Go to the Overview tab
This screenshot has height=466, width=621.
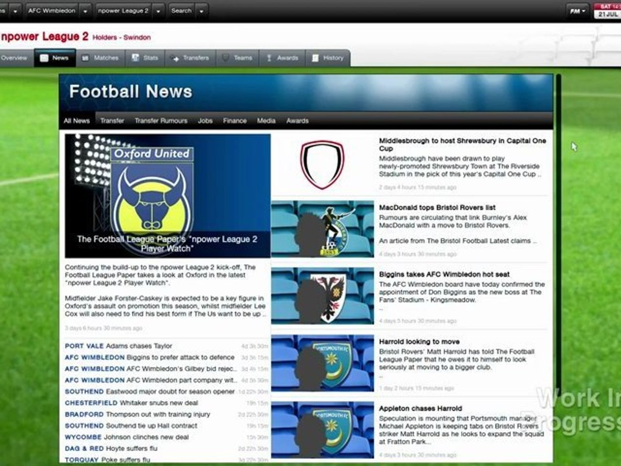click(x=14, y=58)
